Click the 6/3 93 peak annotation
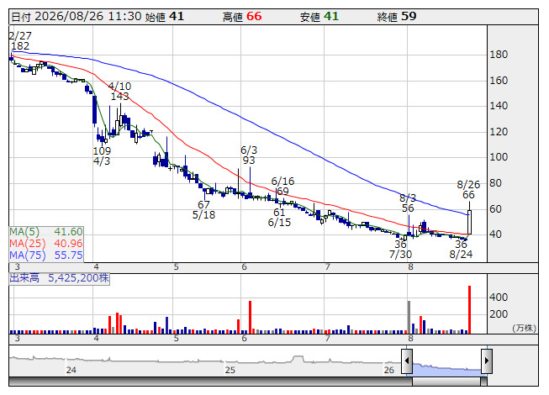 (249, 155)
